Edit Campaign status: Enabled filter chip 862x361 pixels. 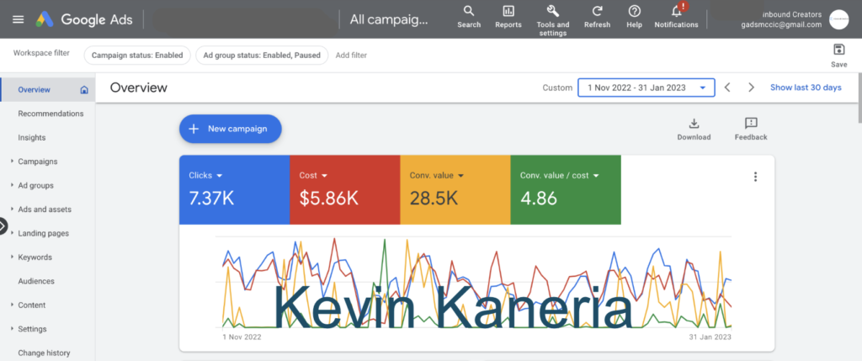point(137,55)
